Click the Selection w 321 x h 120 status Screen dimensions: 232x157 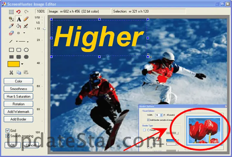click(149, 11)
